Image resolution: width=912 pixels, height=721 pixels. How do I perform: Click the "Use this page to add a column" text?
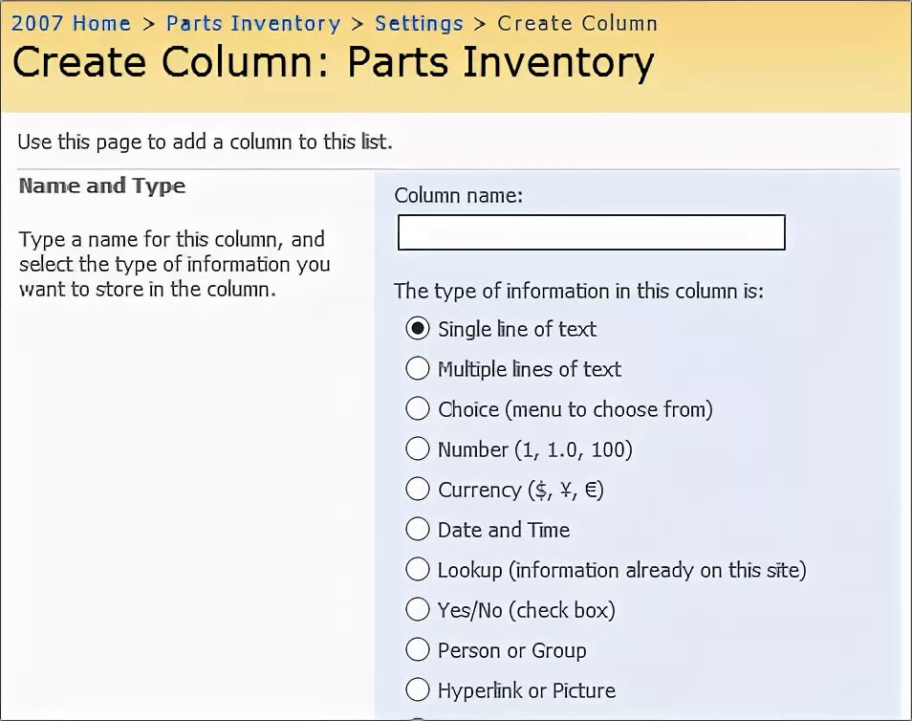[x=205, y=142]
